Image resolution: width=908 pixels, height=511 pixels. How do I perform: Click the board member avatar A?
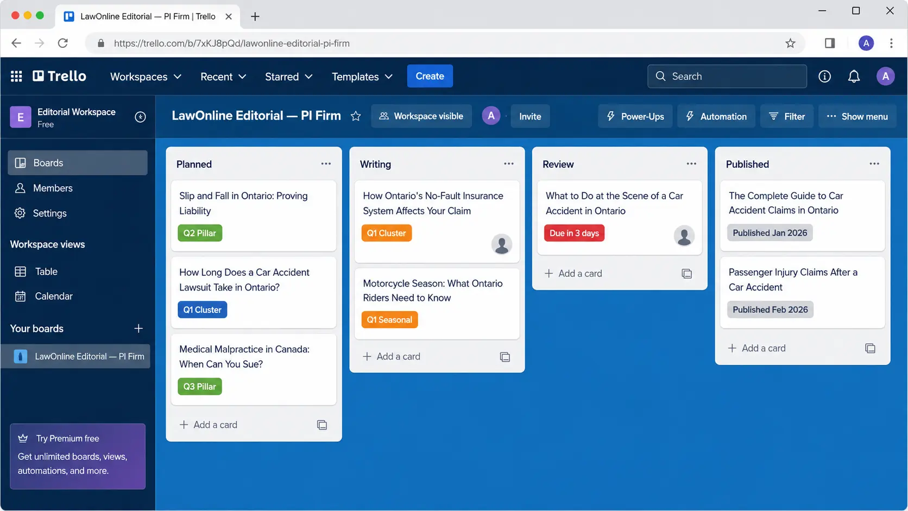[491, 116]
